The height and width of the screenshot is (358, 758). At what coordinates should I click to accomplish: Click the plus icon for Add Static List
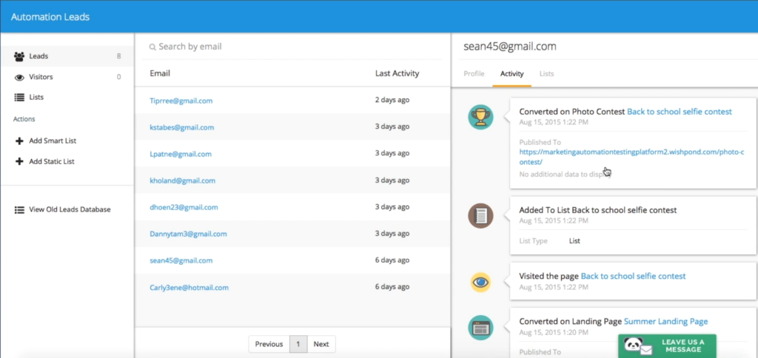tap(19, 161)
